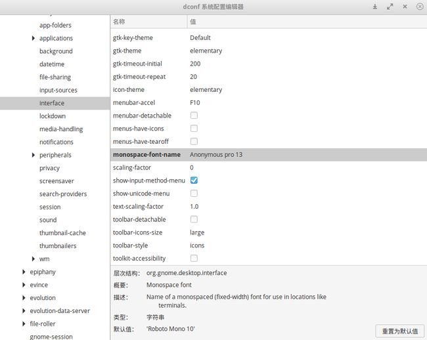Uncheck the show-input-method-menu checkbox
427x340 pixels.
coord(194,181)
